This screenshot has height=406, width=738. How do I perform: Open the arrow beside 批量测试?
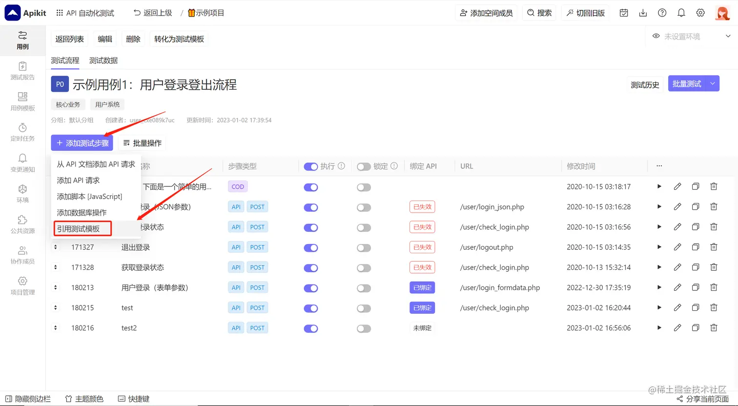[x=713, y=84]
